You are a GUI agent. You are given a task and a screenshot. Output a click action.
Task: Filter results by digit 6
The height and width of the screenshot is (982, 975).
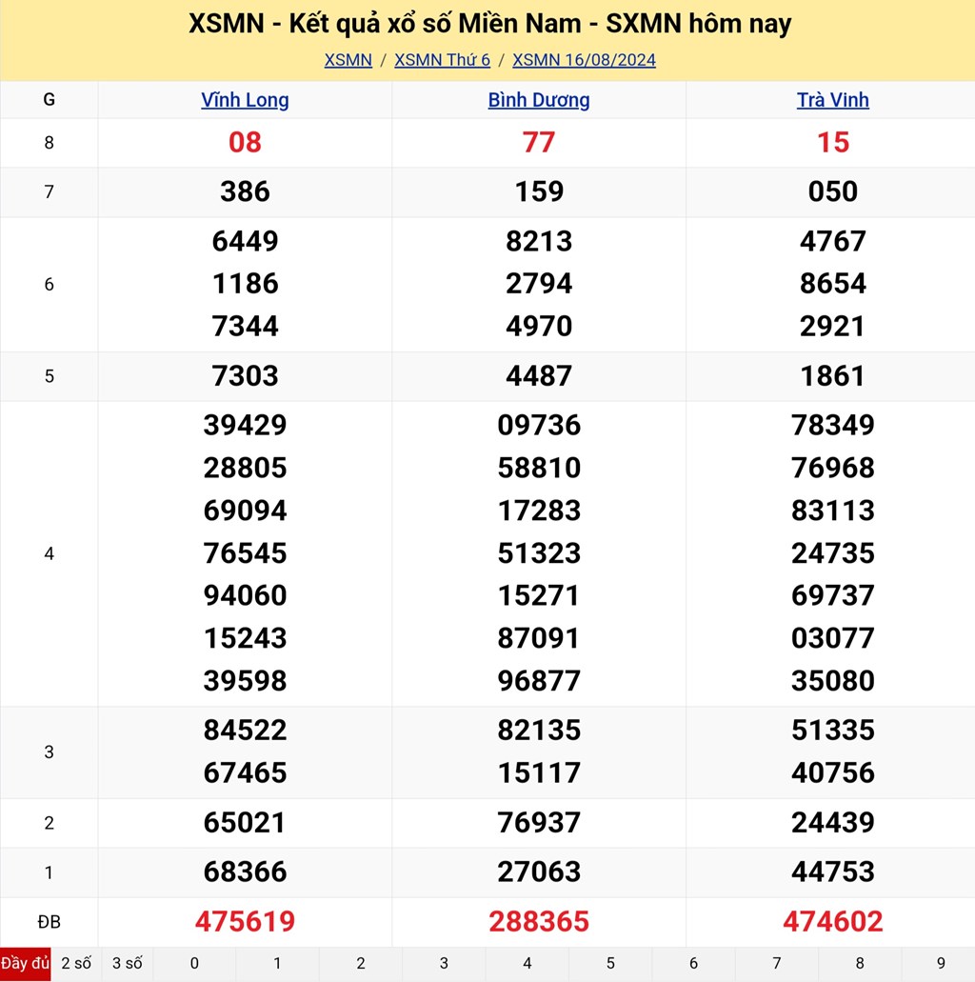coord(693,963)
